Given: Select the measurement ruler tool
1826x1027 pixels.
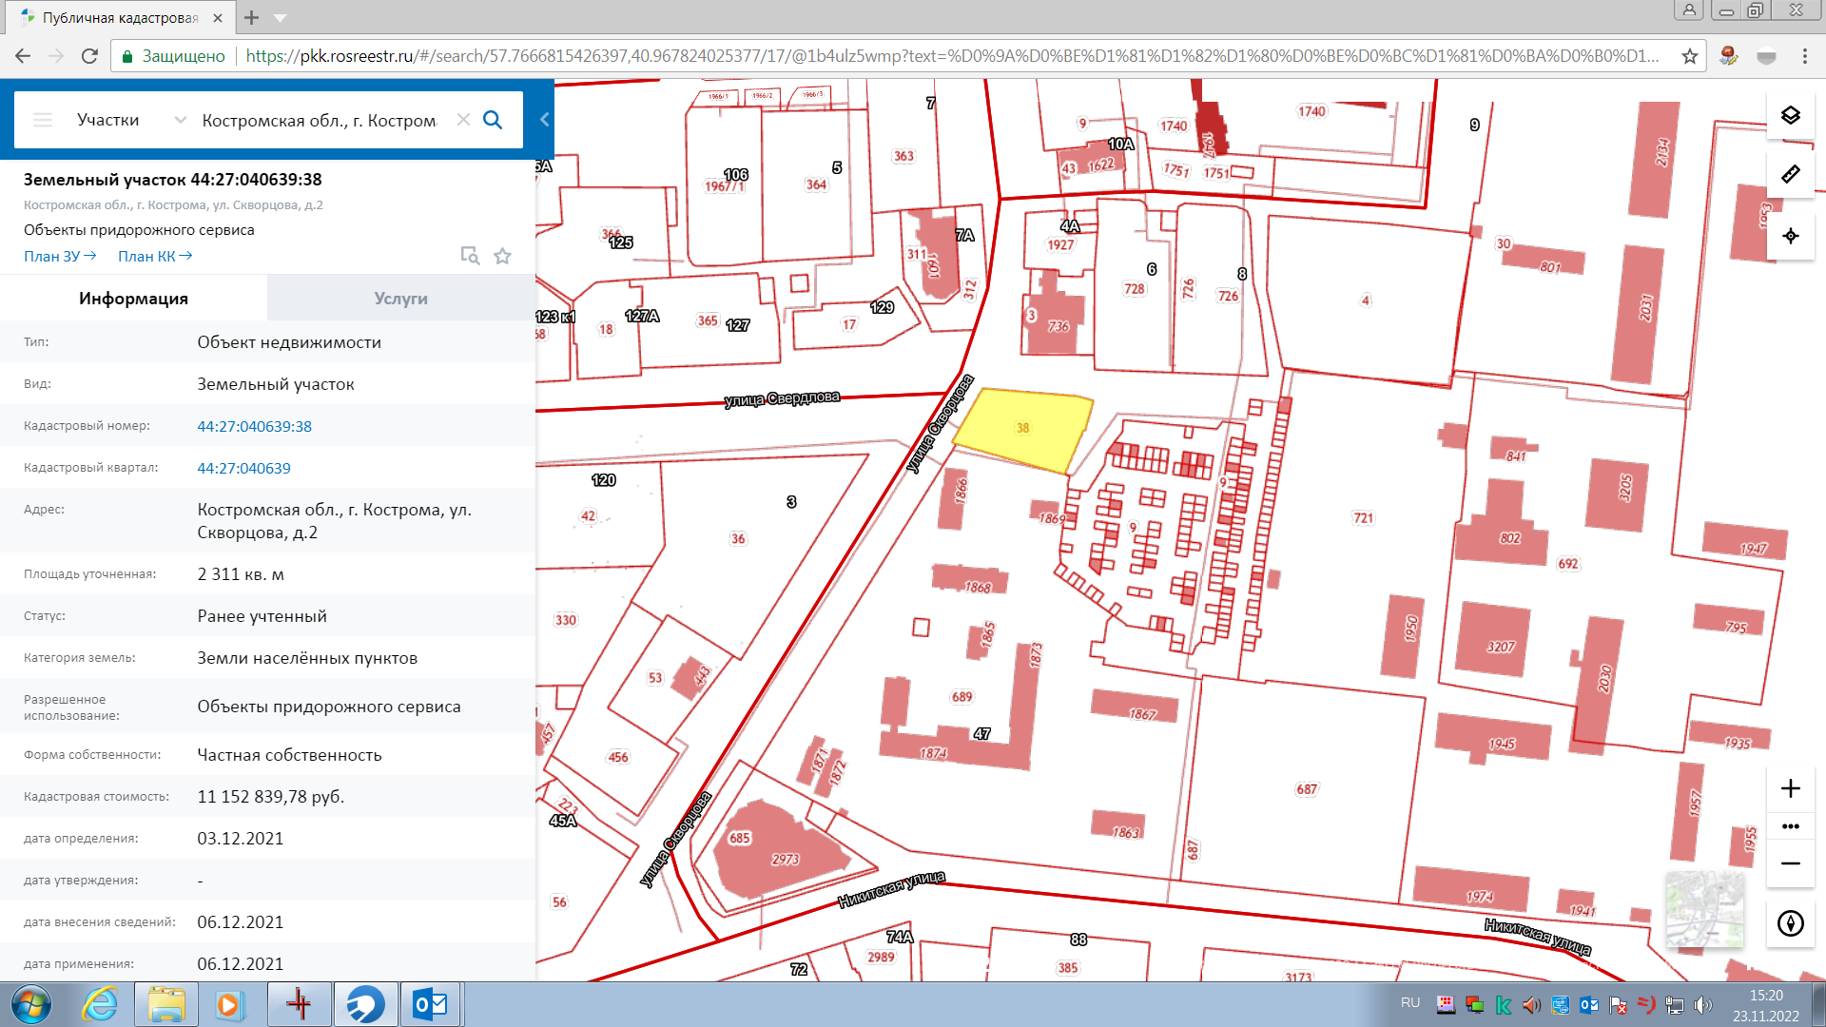Looking at the screenshot, I should tap(1791, 174).
